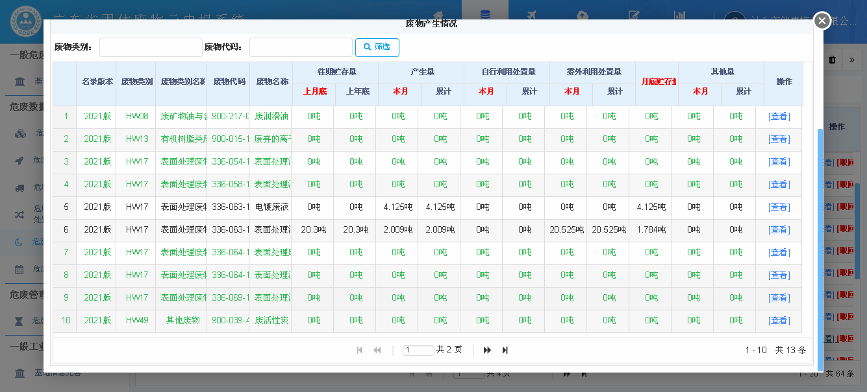This screenshot has height=392, width=867.
Task: Open the sidebar item with the calendar icon
Action: [x=20, y=269]
